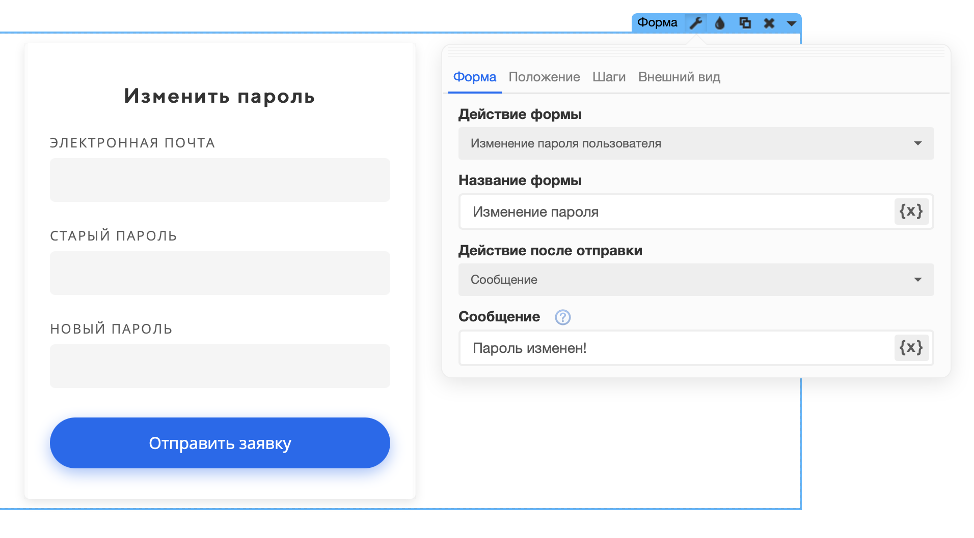Focus the Новый пароль input field

[x=220, y=366]
